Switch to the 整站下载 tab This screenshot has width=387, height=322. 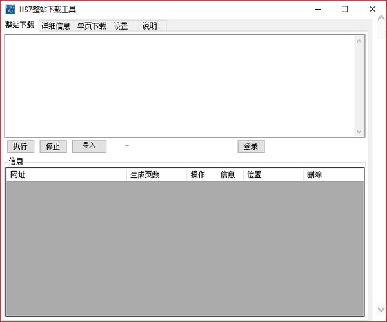point(19,25)
